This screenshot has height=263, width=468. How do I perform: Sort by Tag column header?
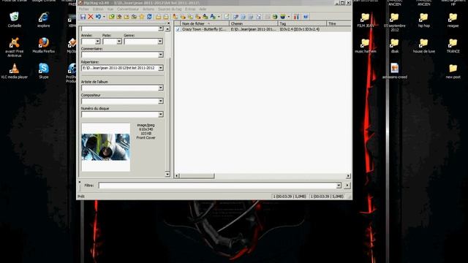tap(302, 23)
